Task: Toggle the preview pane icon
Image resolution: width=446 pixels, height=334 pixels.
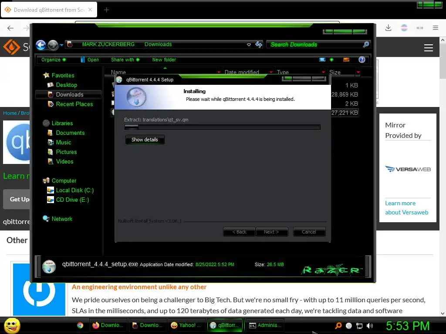Action: coord(346,60)
